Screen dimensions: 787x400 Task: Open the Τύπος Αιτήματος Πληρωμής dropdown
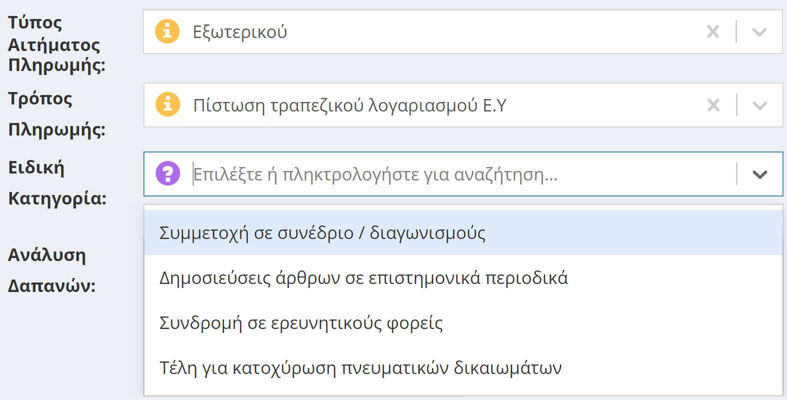(760, 32)
